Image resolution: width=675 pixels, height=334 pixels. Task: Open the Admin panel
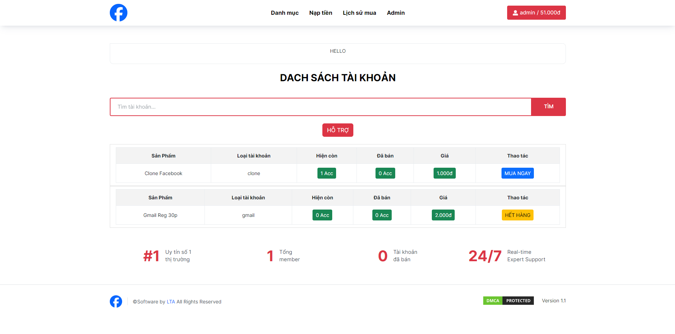(x=396, y=13)
